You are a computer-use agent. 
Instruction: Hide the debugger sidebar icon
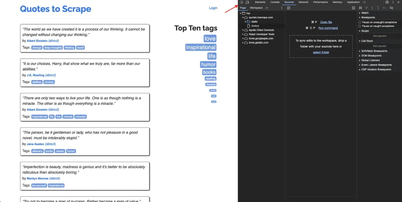[x=353, y=8]
